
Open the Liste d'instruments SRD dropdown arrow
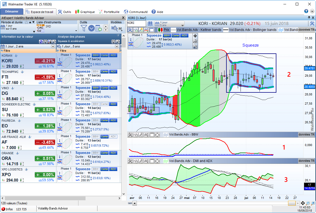tap(76, 31)
